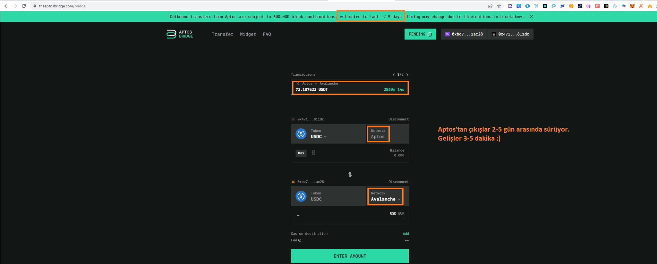Click the browser forward arrow
This screenshot has width=657, height=264.
coord(15,6)
